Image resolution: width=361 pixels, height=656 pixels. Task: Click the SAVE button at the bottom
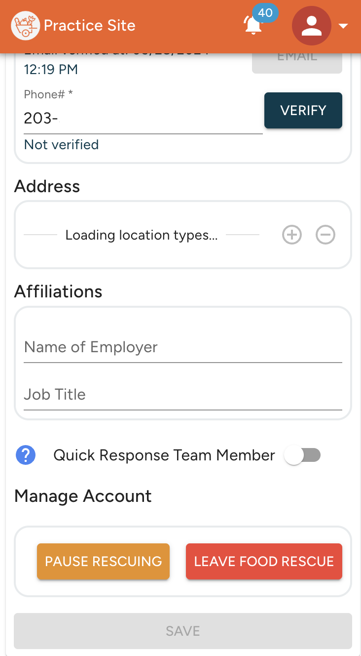point(183,631)
